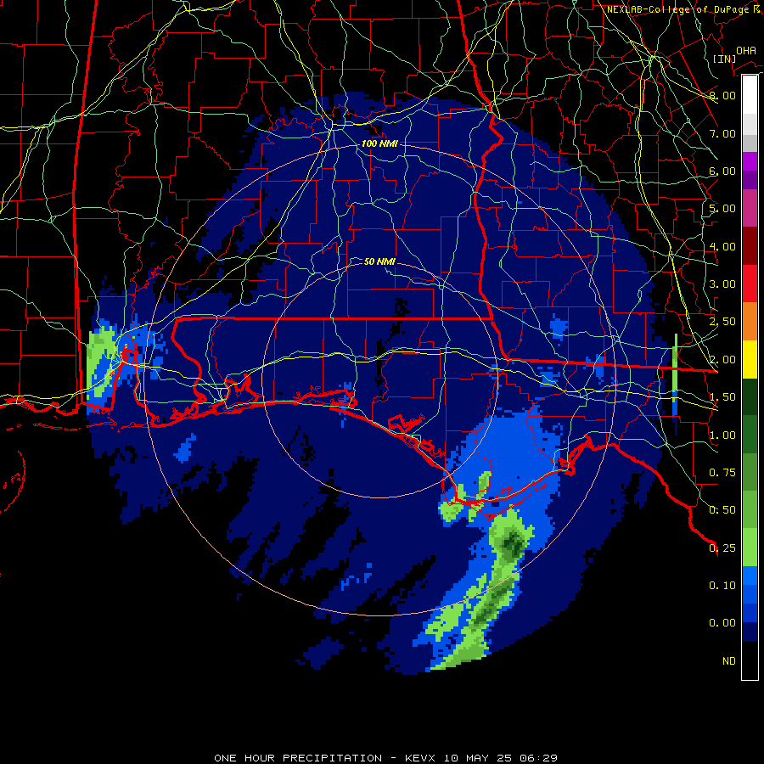Click the [IN] units label
764x764 pixels.
[x=724, y=59]
